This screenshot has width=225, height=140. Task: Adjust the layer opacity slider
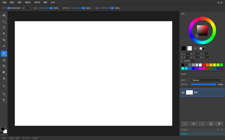[x=203, y=85]
